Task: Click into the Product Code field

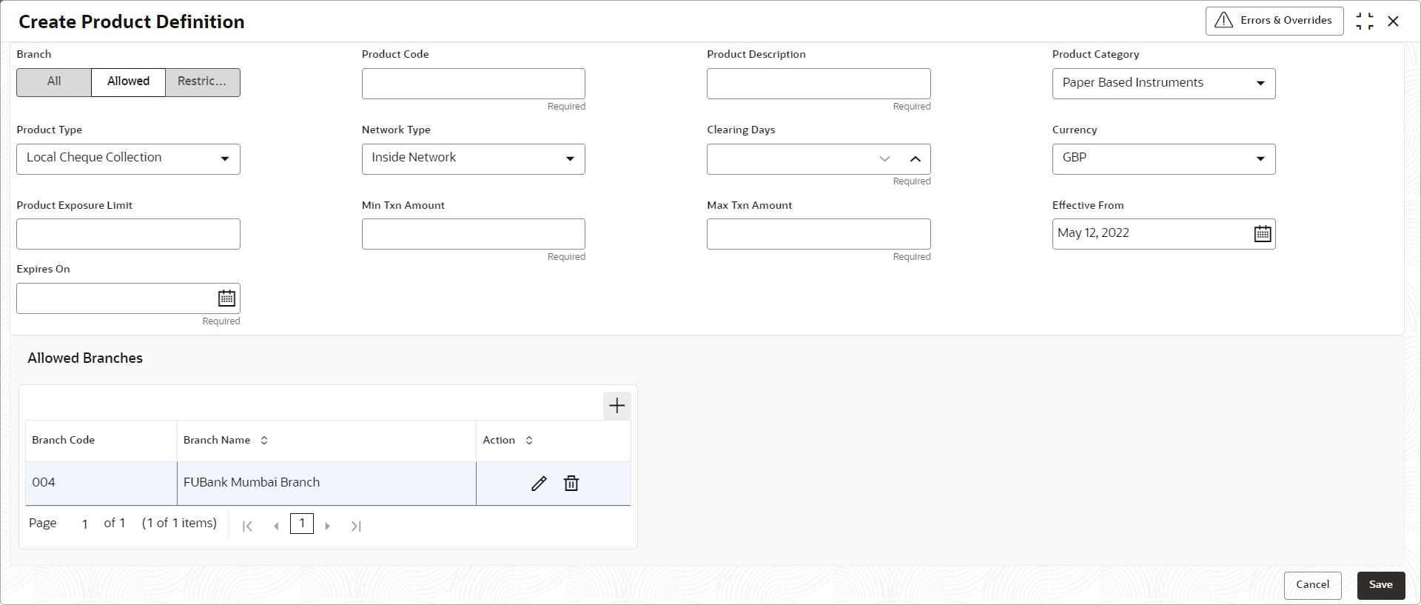Action: pyautogui.click(x=473, y=84)
